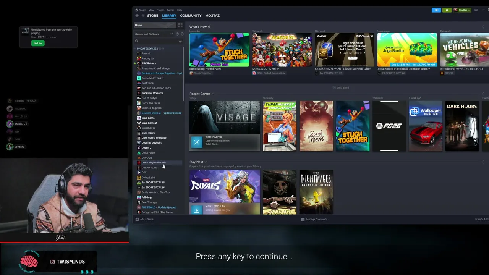Open advanced filter settings icon
The width and height of the screenshot is (489, 275).
tap(180, 41)
